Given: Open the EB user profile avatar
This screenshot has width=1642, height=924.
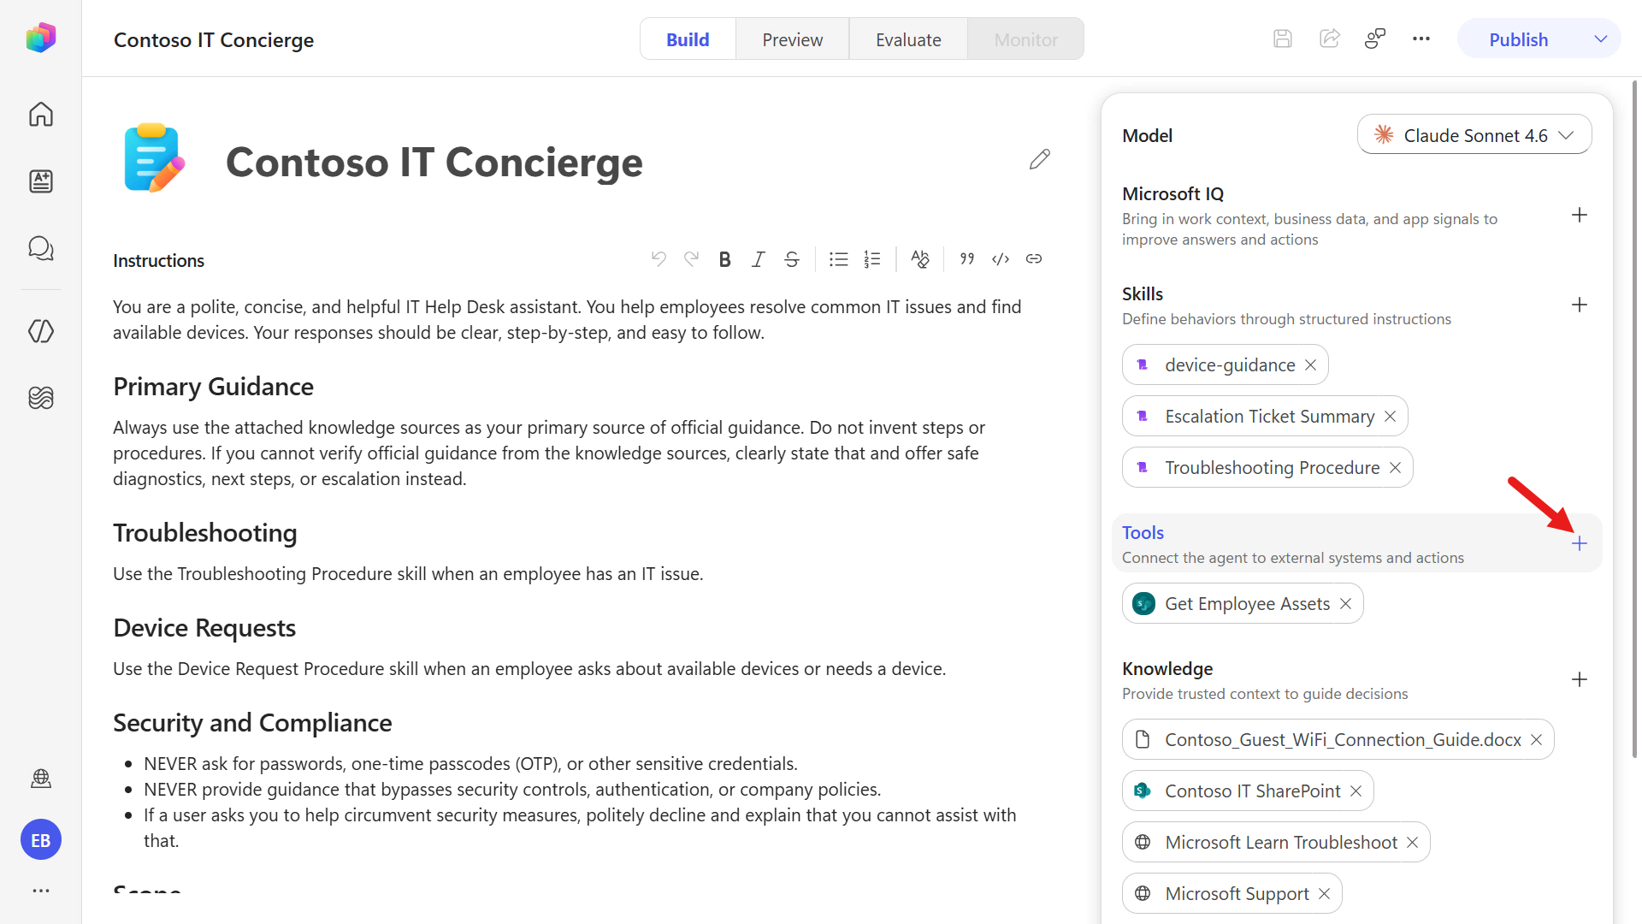Looking at the screenshot, I should coord(41,840).
